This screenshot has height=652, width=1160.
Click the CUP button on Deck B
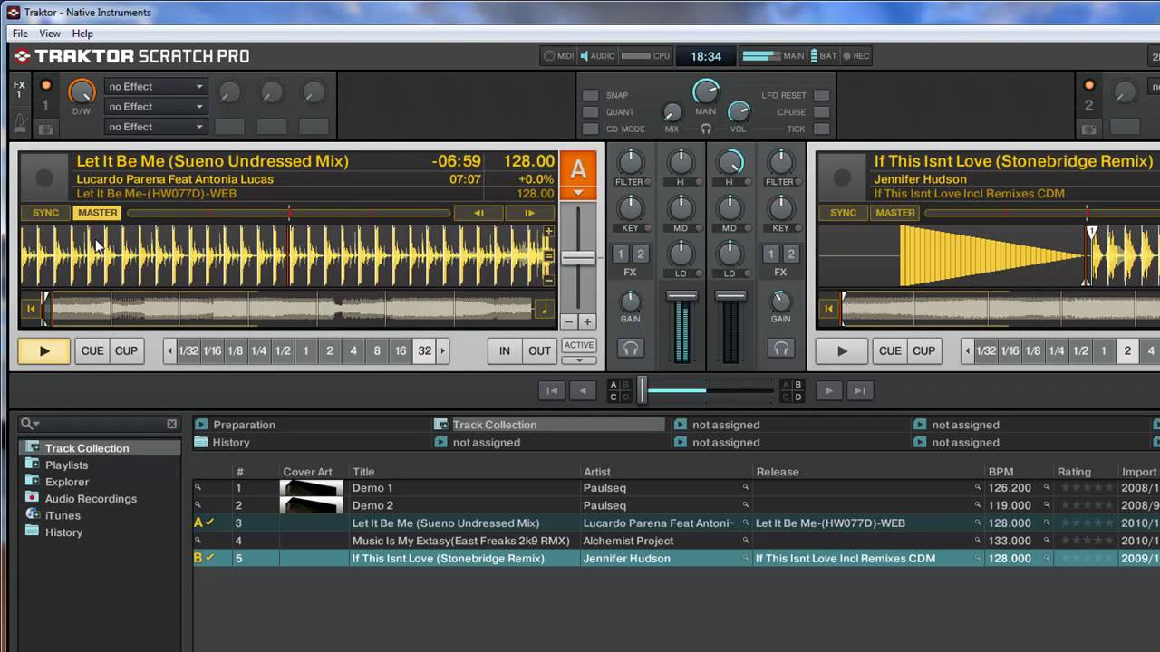tap(923, 351)
